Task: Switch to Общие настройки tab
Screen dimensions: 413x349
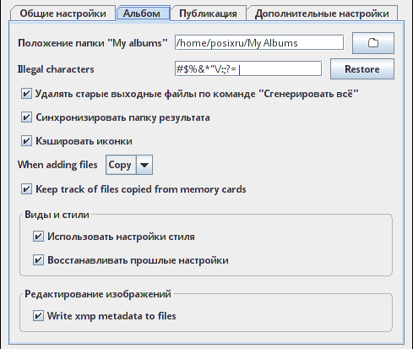Action: [x=62, y=14]
